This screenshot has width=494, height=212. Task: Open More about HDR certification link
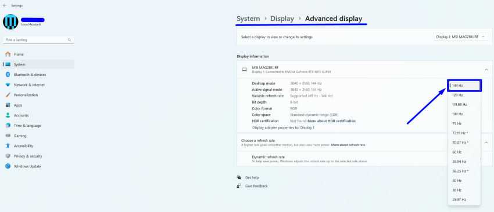click(331, 121)
